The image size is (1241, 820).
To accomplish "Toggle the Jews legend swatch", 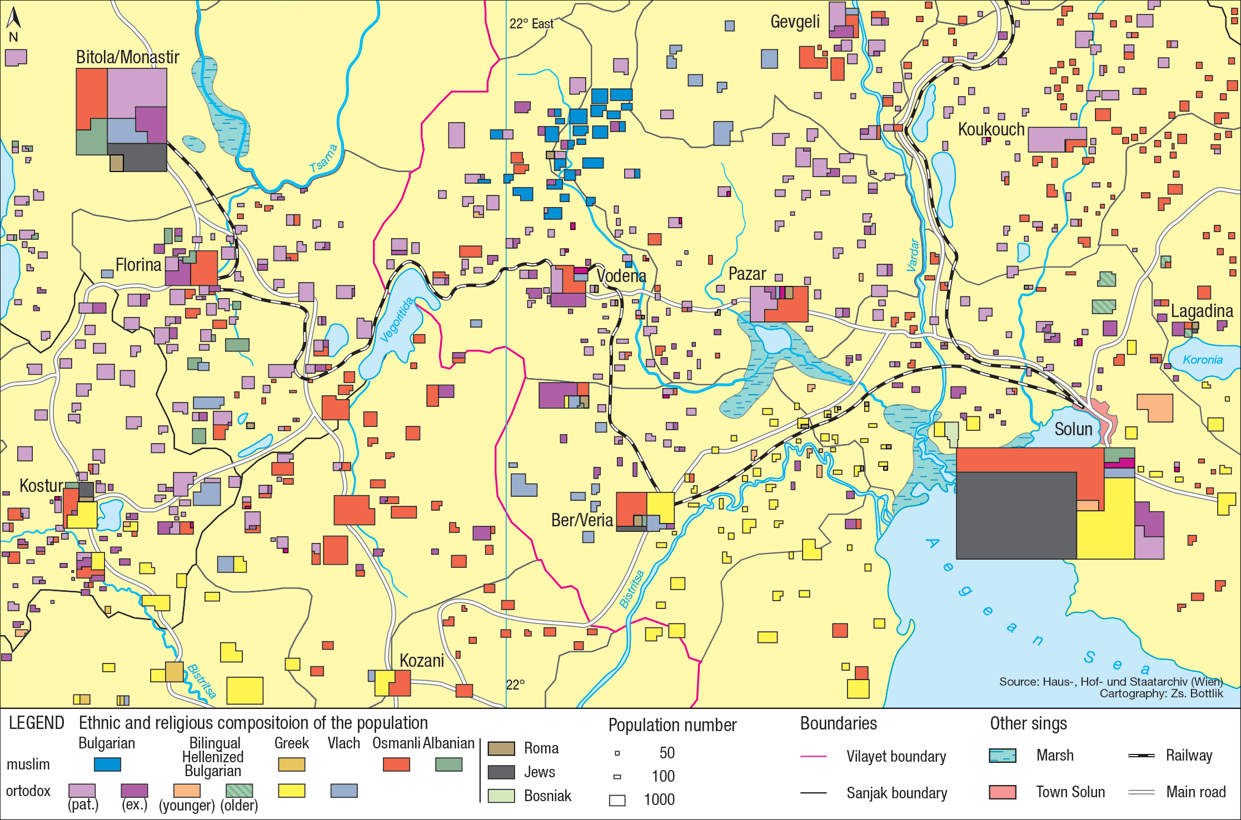I will pyautogui.click(x=501, y=772).
